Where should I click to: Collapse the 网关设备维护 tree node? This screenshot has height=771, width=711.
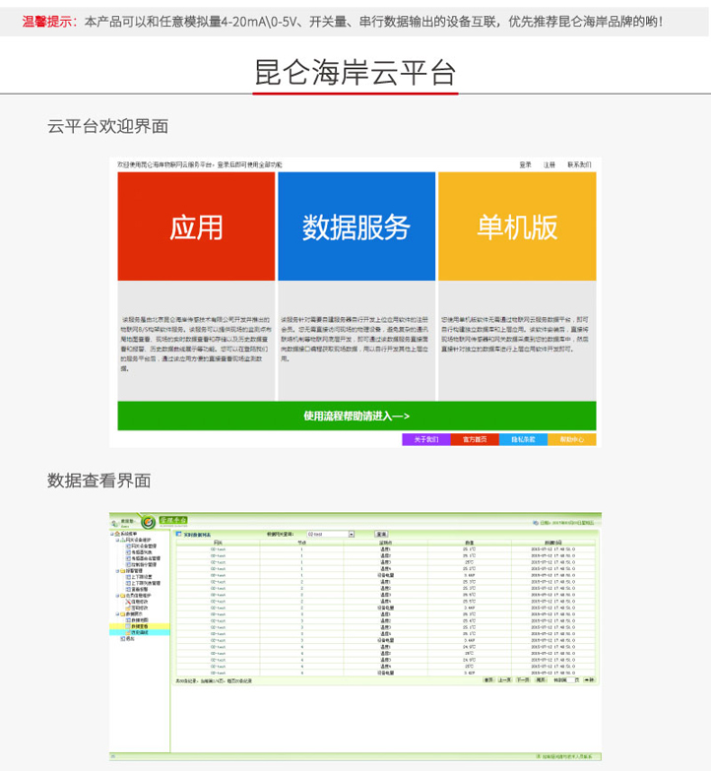pos(117,540)
